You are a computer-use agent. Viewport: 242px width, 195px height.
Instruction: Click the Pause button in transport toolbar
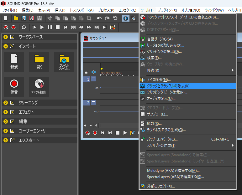[x=50, y=27]
